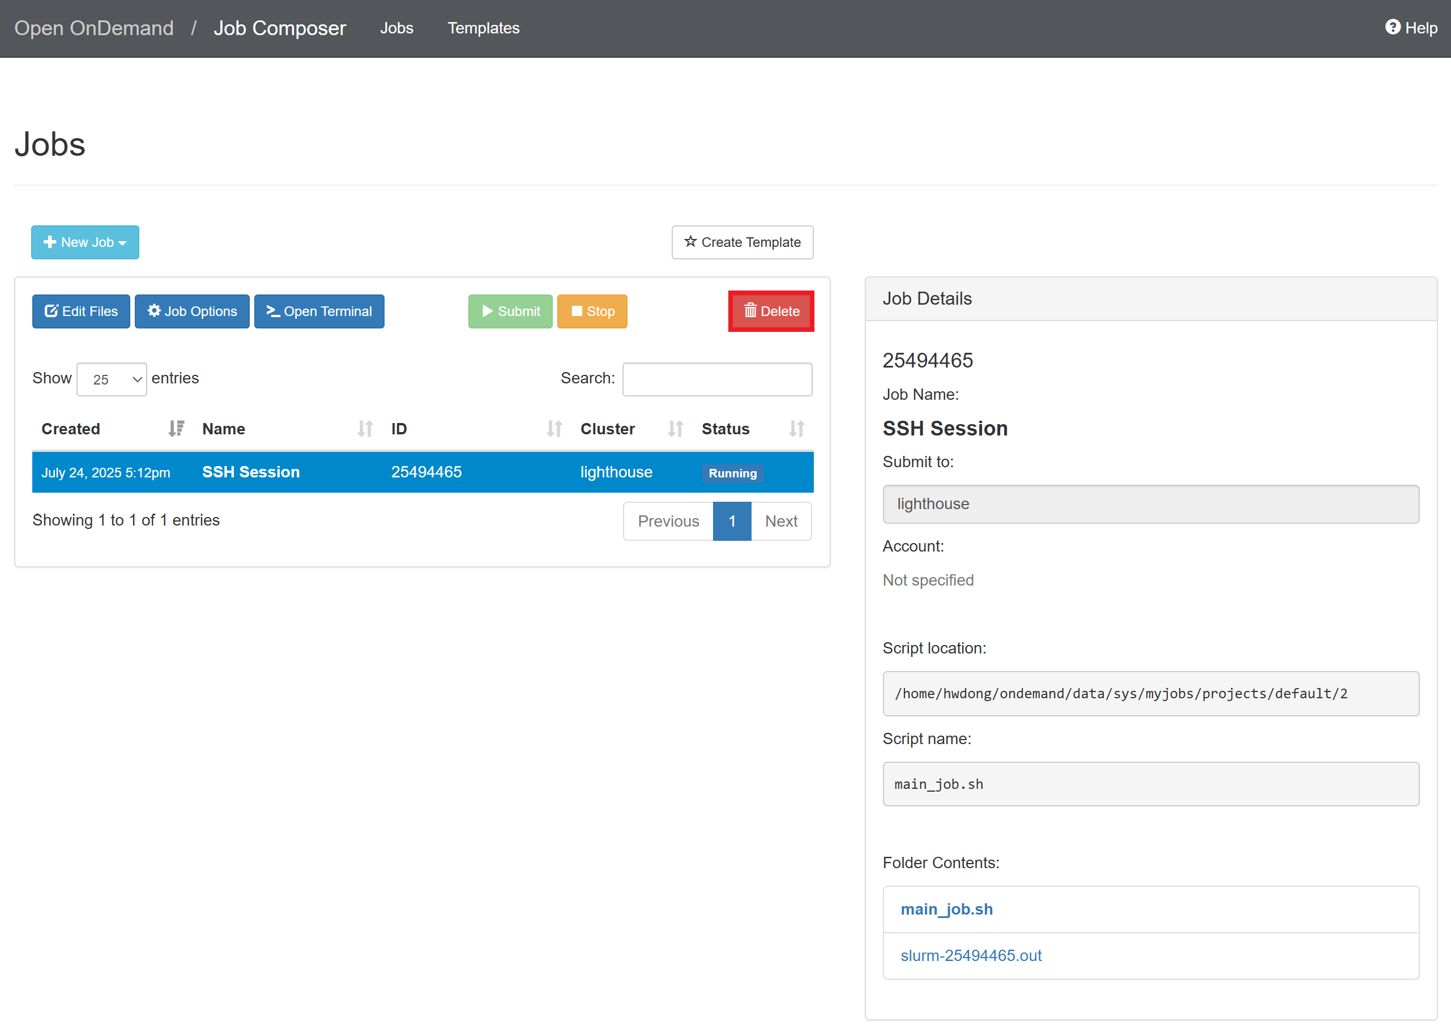Sort by Cluster column arrows
This screenshot has height=1025, width=1451.
tap(675, 429)
